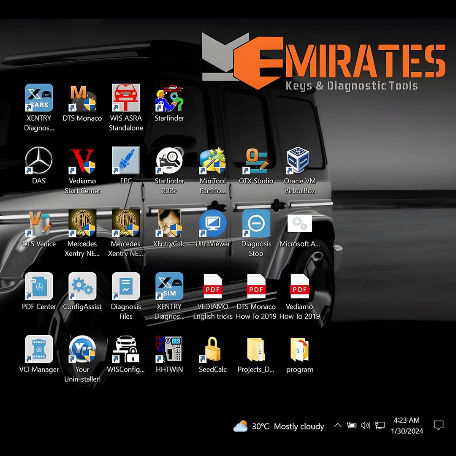This screenshot has height=456, width=456.
Task: Open Oracle VM VirtualBox
Action: 297,160
